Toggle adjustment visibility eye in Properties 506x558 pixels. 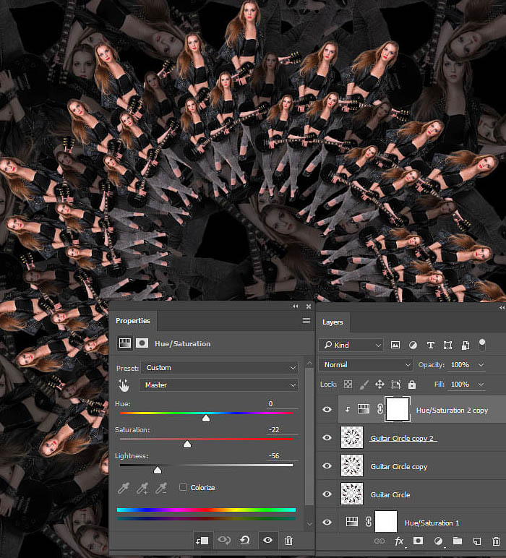pos(267,540)
